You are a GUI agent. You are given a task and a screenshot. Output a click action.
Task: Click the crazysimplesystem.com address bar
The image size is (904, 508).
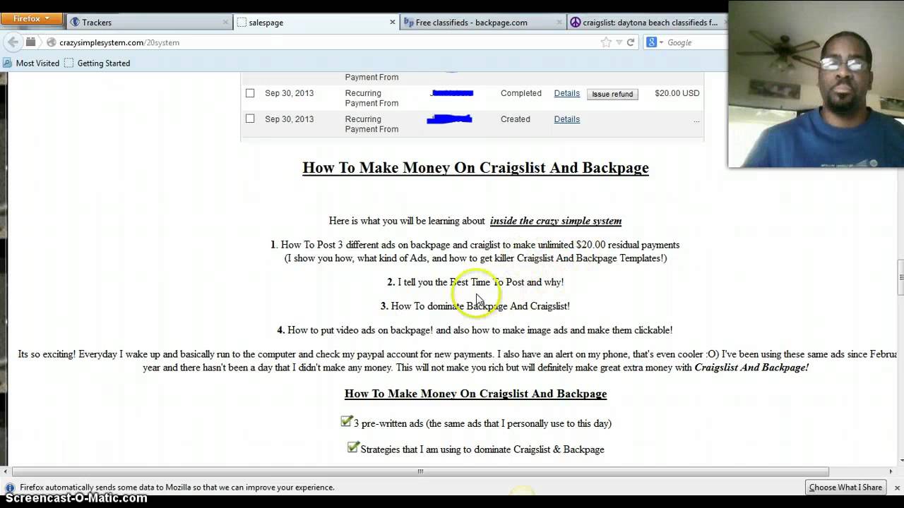[x=325, y=42]
